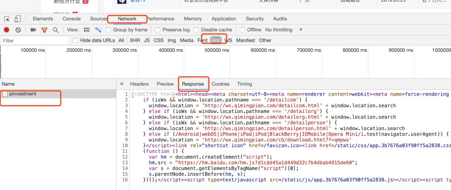Open the Timing detail tab
This screenshot has height=190, width=451.
tap(244, 84)
